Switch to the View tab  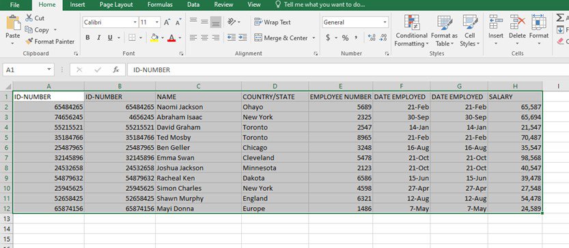tap(254, 5)
